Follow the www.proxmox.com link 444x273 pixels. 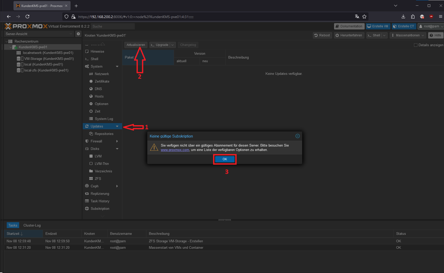tap(175, 150)
